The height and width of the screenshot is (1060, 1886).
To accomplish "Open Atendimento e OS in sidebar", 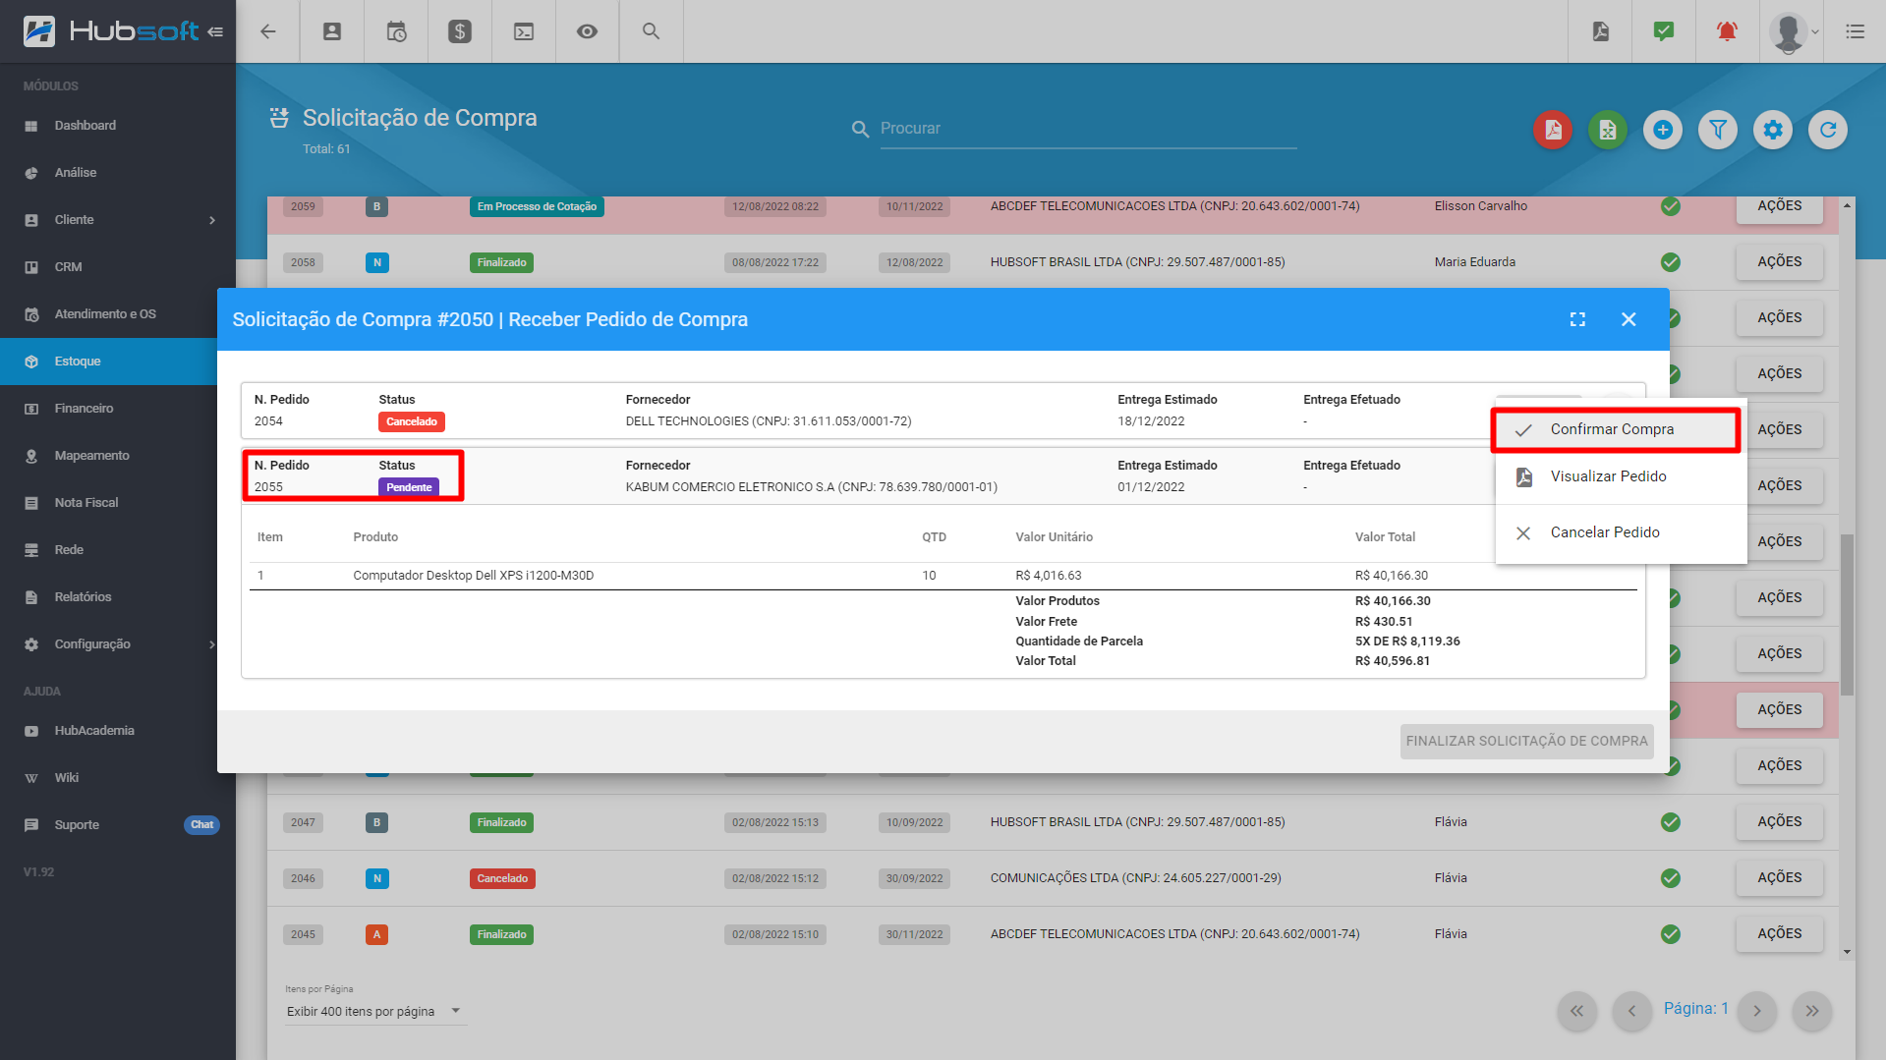I will click(x=118, y=314).
